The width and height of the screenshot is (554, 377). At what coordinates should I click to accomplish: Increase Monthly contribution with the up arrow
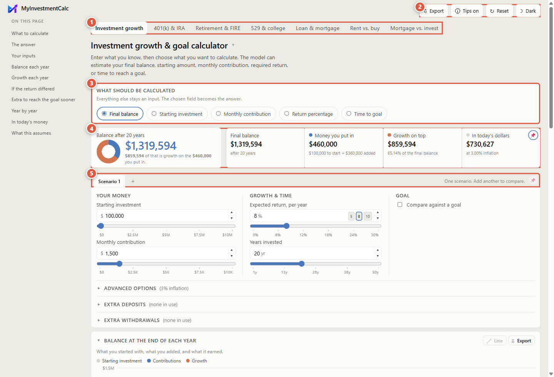232,250
